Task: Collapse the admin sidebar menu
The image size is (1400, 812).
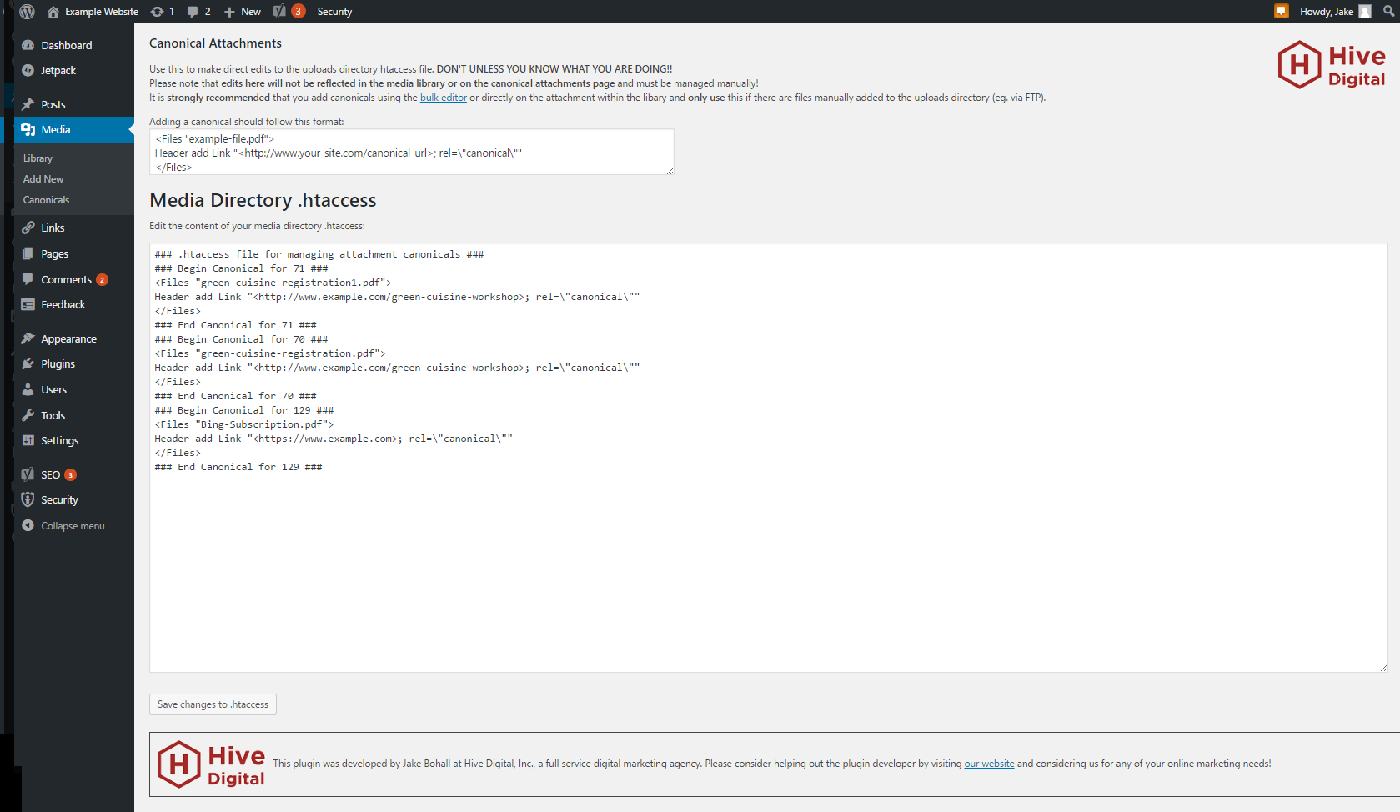Action: 63,526
